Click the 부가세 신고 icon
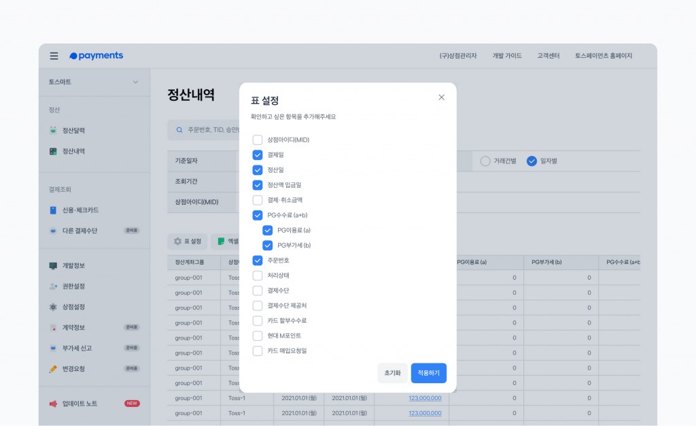The height and width of the screenshot is (426, 696). click(x=53, y=348)
